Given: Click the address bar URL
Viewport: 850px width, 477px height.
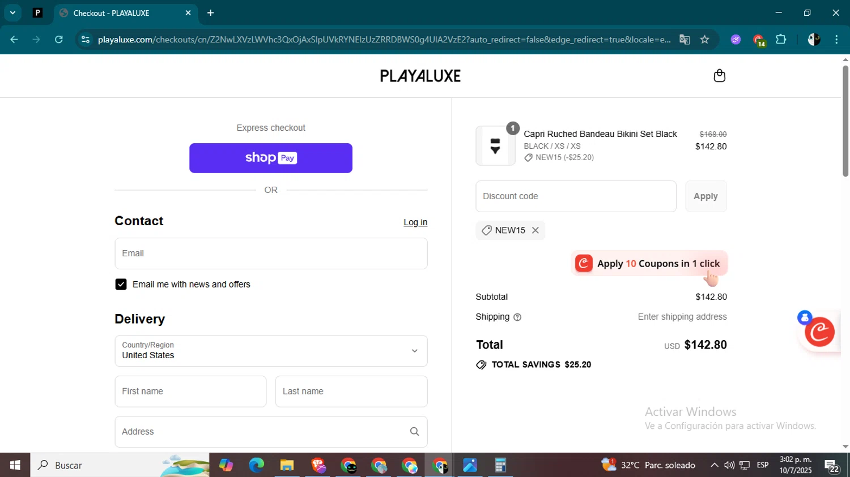Looking at the screenshot, I should (384, 40).
